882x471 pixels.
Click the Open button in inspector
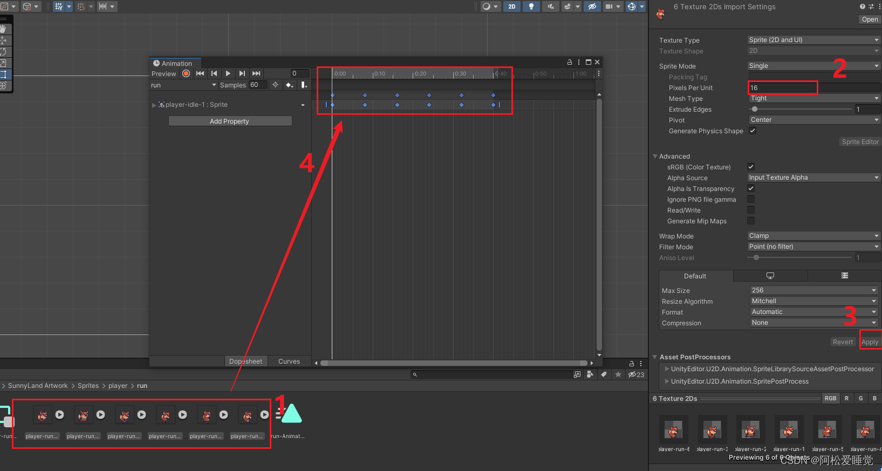tap(870, 19)
